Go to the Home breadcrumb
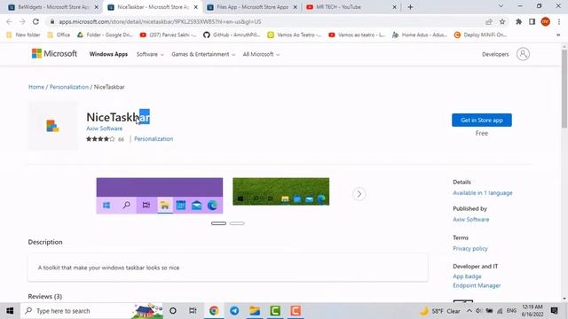Viewport: 568px width, 319px height. 36,87
